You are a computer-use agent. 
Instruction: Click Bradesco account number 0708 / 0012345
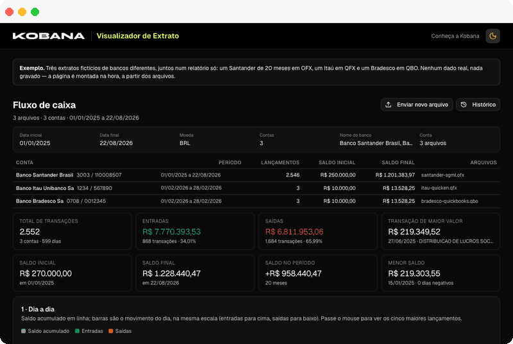click(x=86, y=201)
